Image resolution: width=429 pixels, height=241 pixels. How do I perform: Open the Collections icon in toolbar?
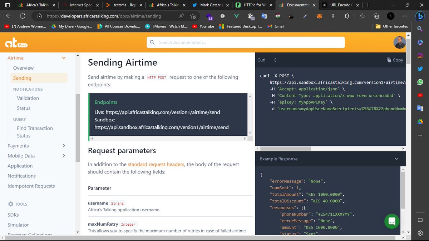pos(376,16)
